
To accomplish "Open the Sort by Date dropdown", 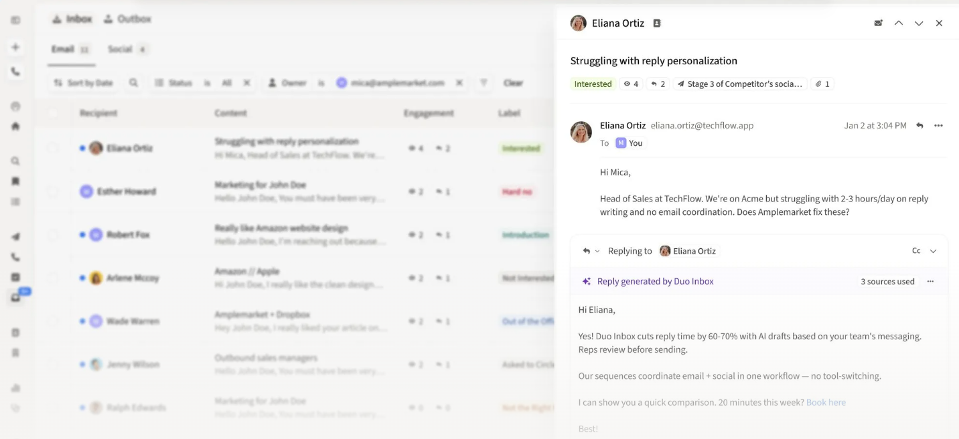I will click(83, 83).
